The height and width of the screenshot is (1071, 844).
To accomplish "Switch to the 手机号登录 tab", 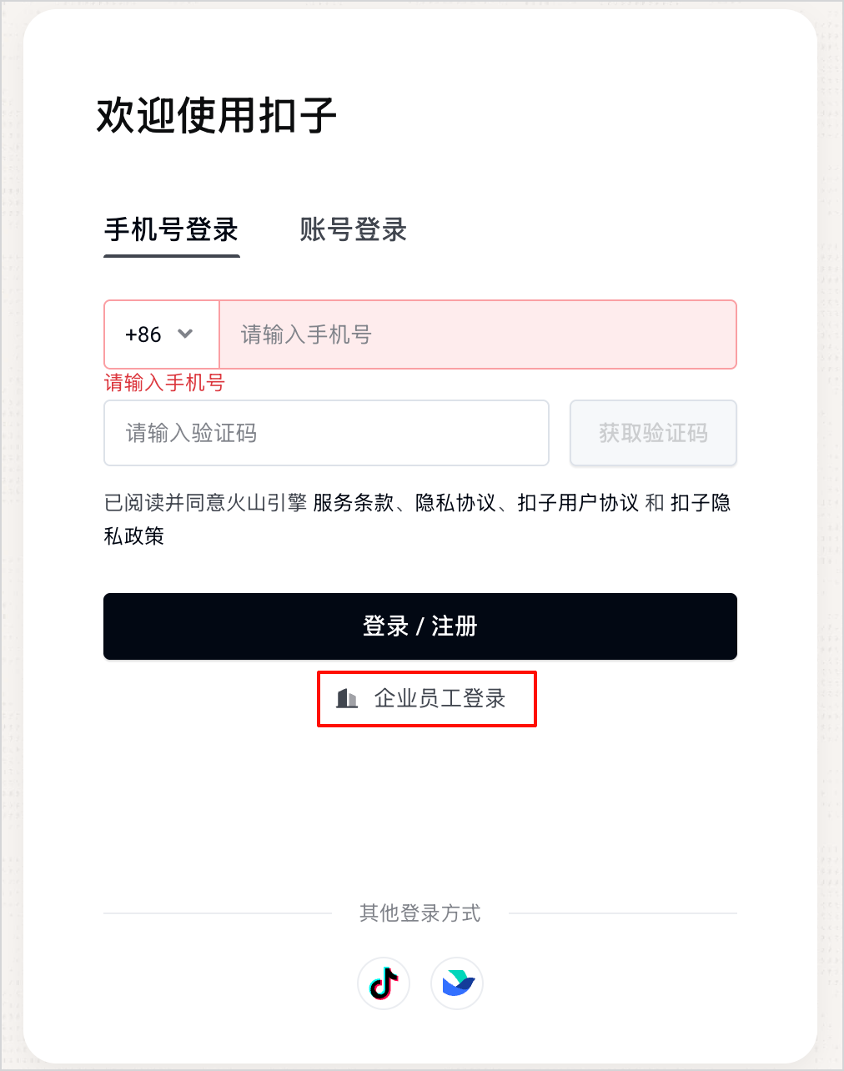I will tap(172, 229).
